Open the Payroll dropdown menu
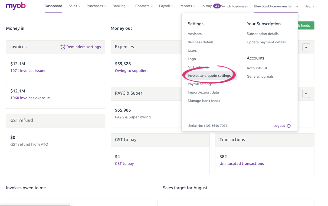328x206 pixels. coord(166,6)
